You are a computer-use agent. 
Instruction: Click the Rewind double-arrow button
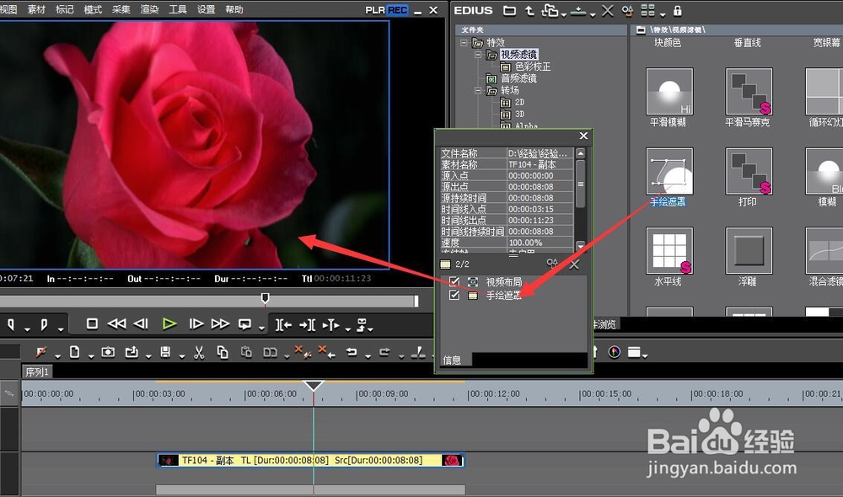(x=116, y=323)
